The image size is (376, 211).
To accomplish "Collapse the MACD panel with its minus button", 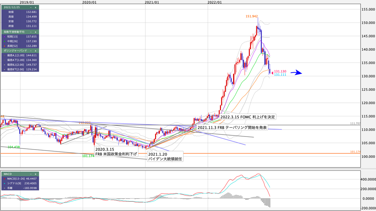I will click(x=31, y=174).
